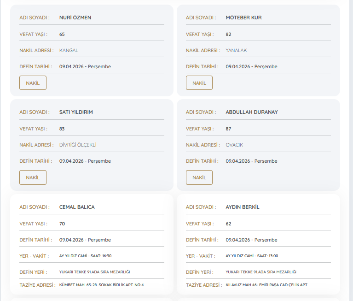Open NAKİL for Satı Yıldırım
This screenshot has height=301, width=353.
pos(33,177)
